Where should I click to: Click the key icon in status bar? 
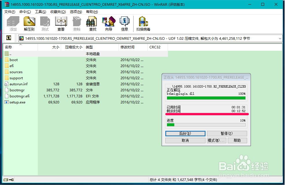coord(11,180)
